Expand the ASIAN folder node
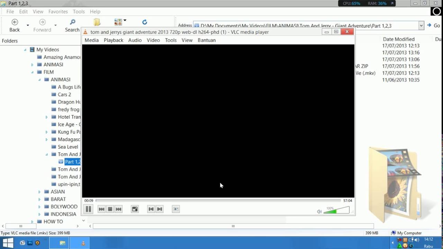The image size is (443, 249). (x=39, y=192)
